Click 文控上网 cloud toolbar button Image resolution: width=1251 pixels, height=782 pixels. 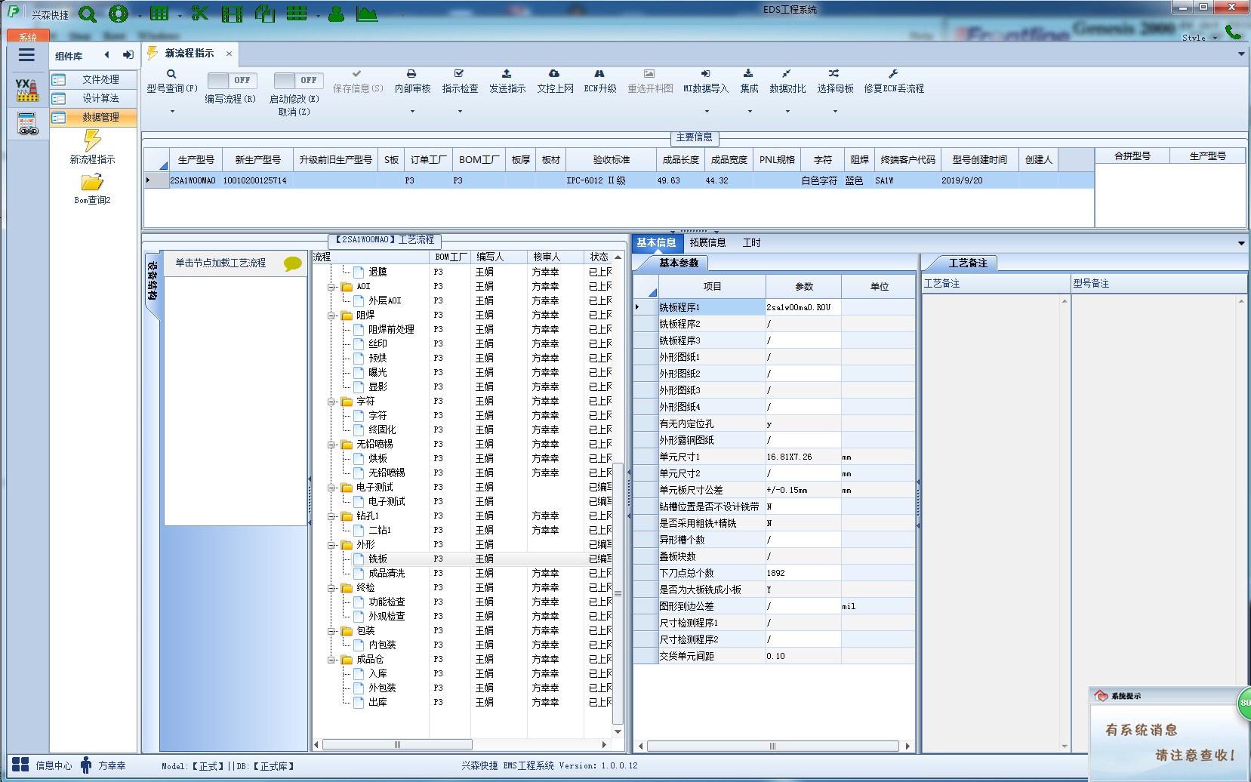point(555,82)
